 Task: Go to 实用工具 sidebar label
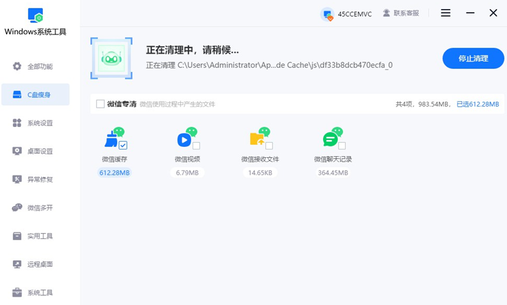point(40,236)
